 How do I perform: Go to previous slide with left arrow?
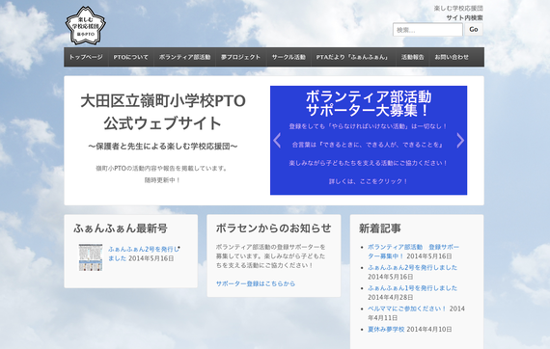tap(277, 141)
